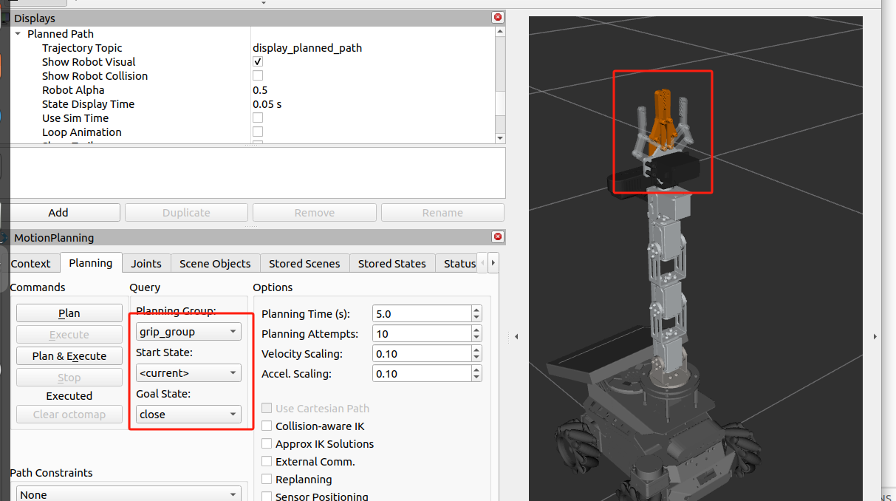
Task: Click the Displays list scrollbar down arrow
Action: tap(500, 138)
